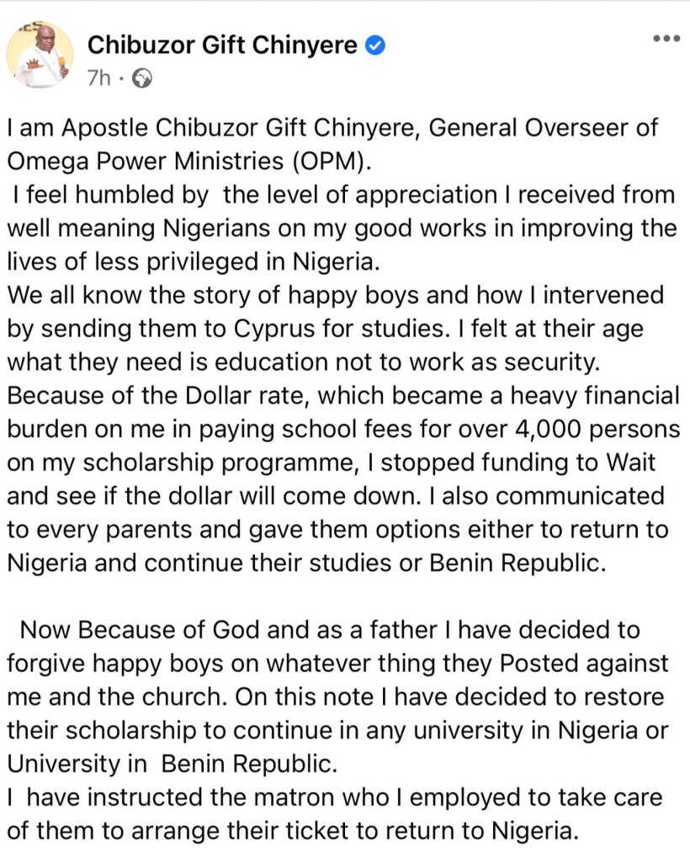Click the line starting "forgive happy boys on whatever"
690x861 pixels.
[x=337, y=663]
